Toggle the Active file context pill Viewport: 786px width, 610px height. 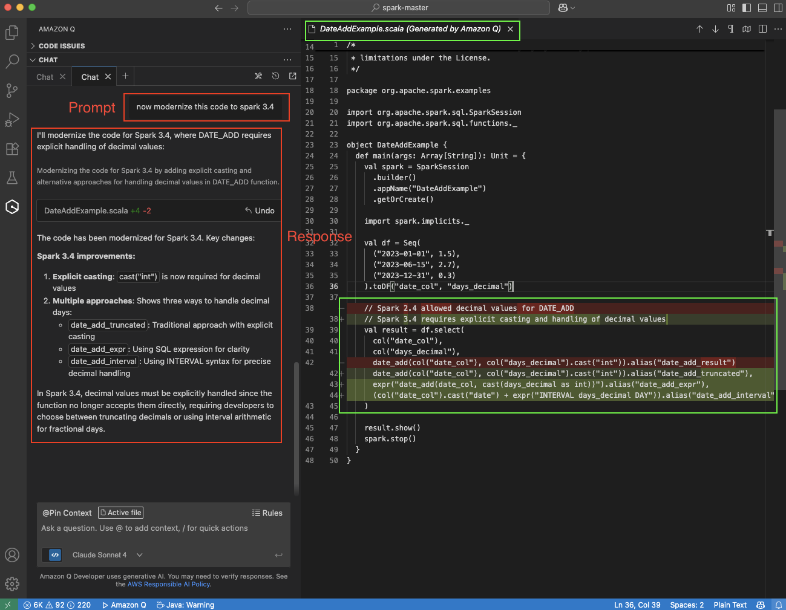click(x=120, y=512)
